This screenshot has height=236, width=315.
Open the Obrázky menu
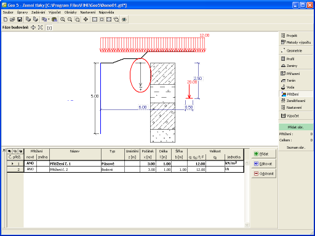pyautogui.click(x=71, y=12)
